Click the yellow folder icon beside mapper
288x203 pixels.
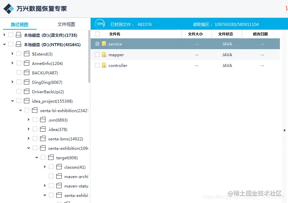(x=105, y=54)
